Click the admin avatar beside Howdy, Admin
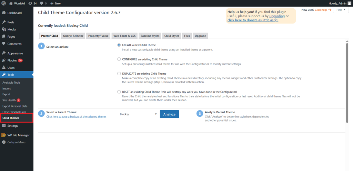 click(349, 3)
